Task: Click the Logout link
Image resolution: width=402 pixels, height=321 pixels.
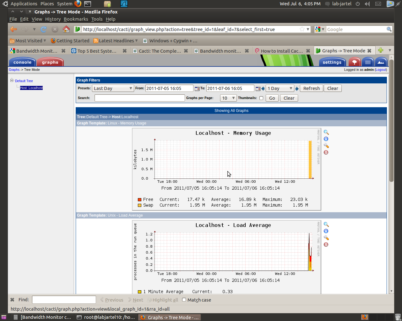Action: tap(381, 70)
